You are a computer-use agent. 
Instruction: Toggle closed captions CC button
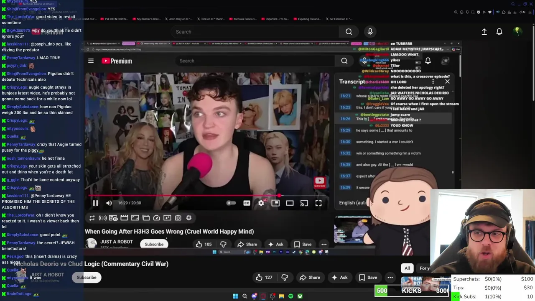(x=247, y=203)
